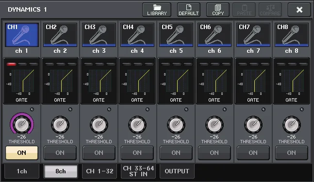The image size is (314, 182).
Task: Enable the ch 6 gate ON button
Action: pyautogui.click(x=215, y=153)
